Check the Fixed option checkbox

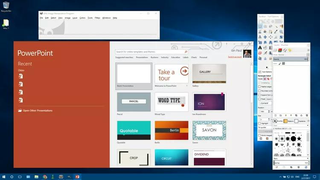click(x=259, y=99)
